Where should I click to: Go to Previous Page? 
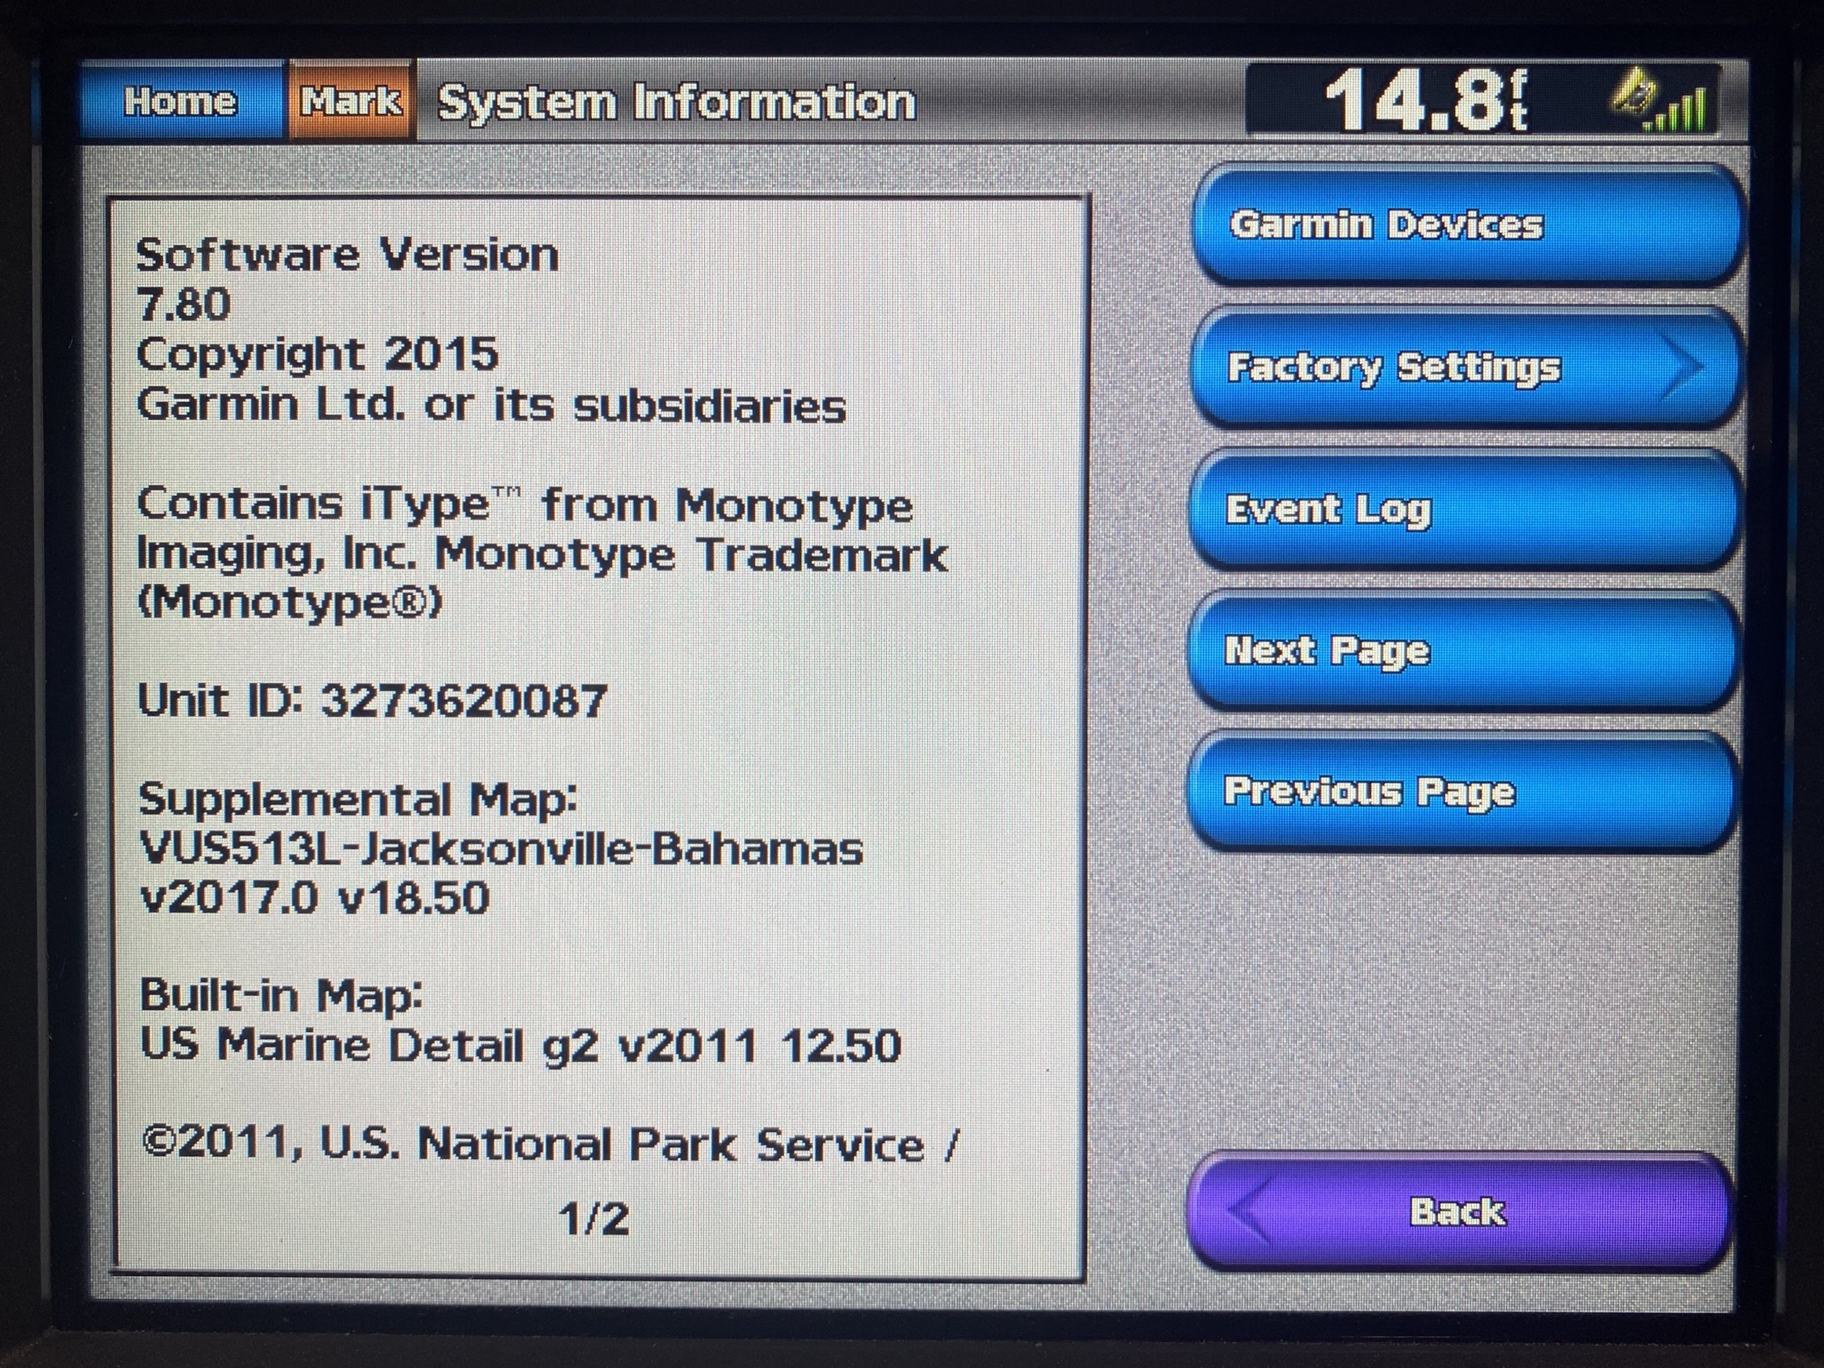(x=1463, y=792)
